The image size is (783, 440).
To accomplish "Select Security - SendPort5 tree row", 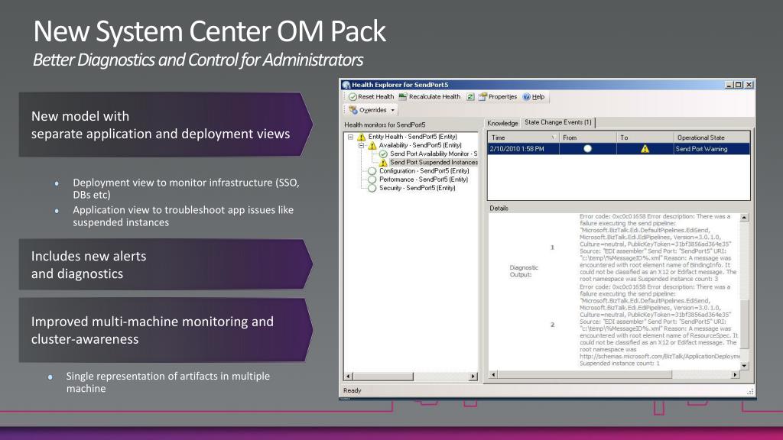I will (x=417, y=188).
